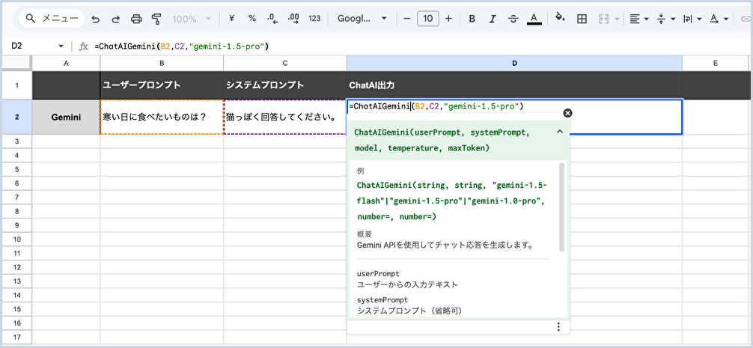
Task: Decrease decimal places
Action: pos(272,19)
